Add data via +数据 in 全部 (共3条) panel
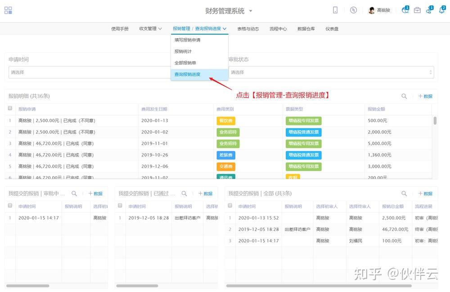The width and height of the screenshot is (450, 292). tap(425, 194)
